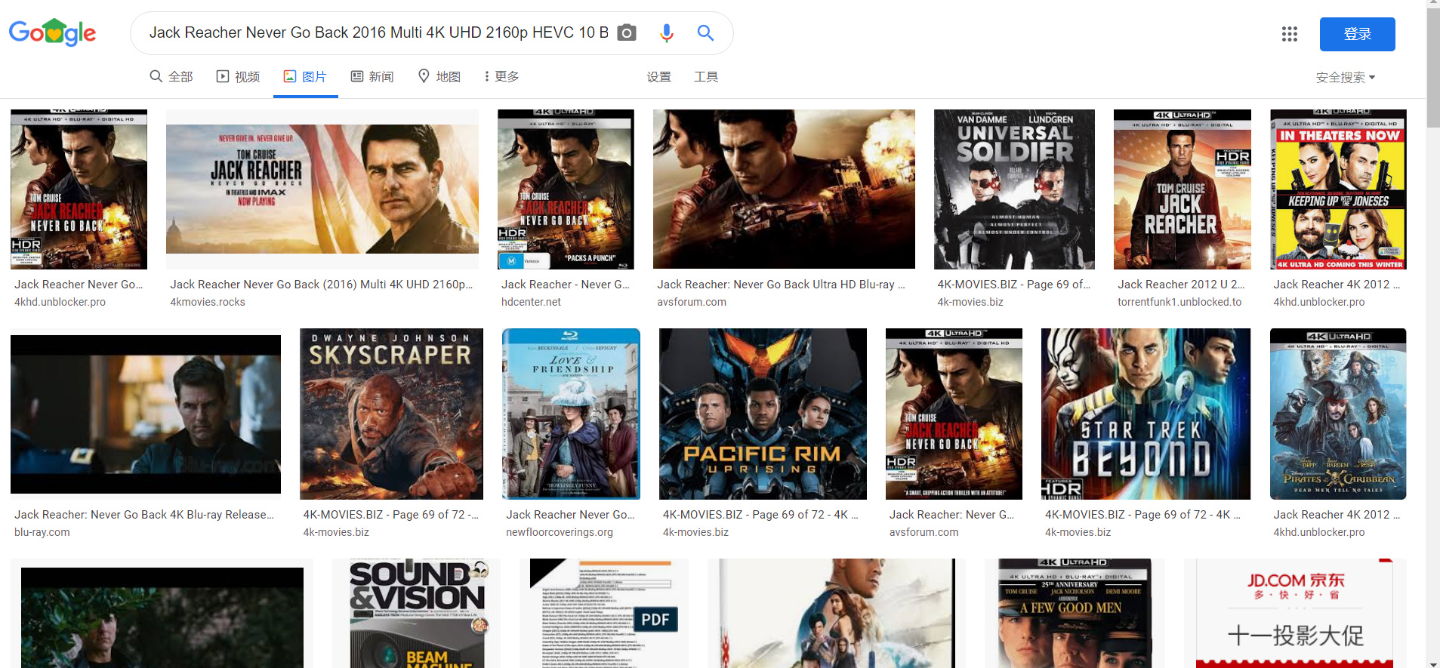Visit the hdcenter.net source link

(531, 302)
